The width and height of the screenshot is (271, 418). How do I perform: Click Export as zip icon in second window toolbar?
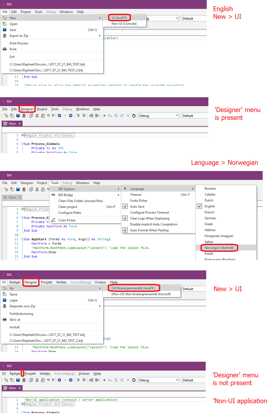tap(24, 116)
